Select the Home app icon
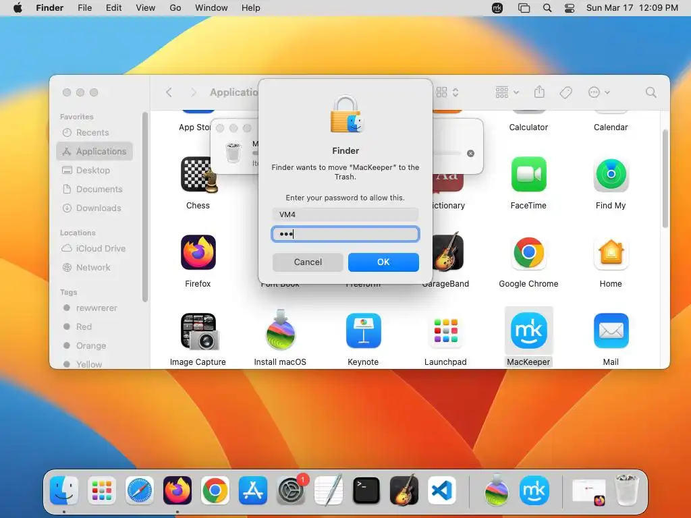The image size is (691, 518). coord(611,252)
